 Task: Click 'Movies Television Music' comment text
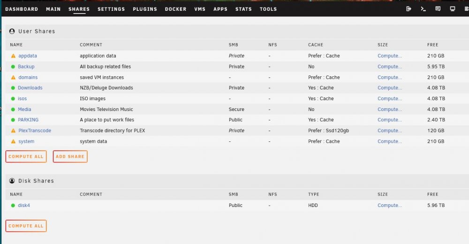coord(106,109)
